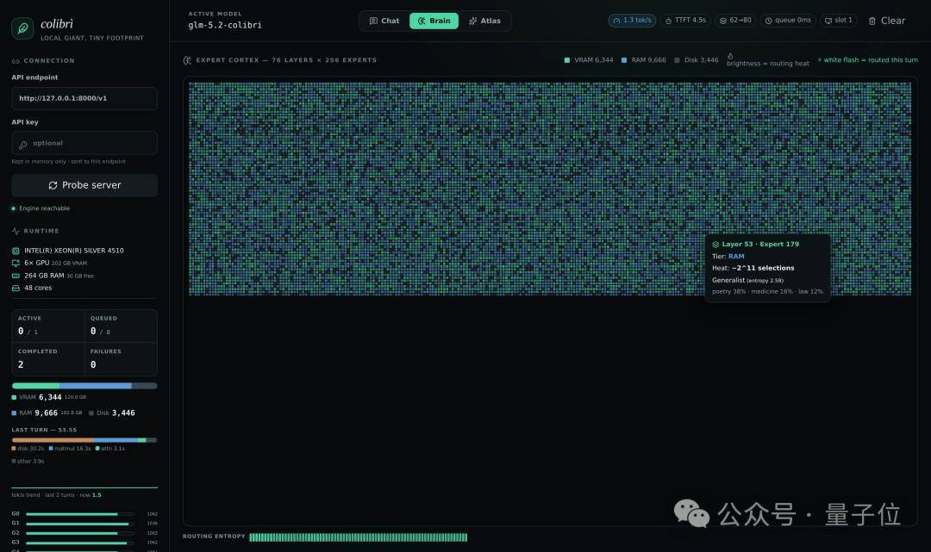Click the disk 30.2s legend entry
This screenshot has width=931, height=552.
28,449
